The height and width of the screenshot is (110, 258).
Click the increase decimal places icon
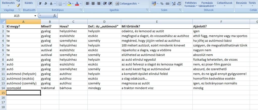[173, 4]
